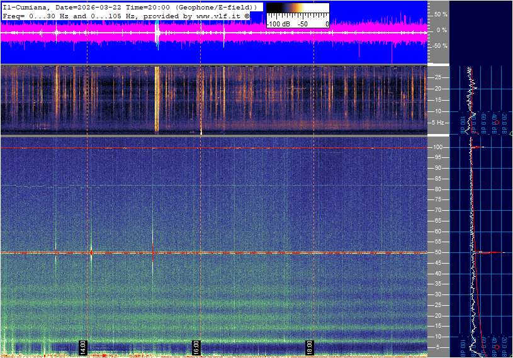The width and height of the screenshot is (513, 358).
Task: Select the 50 Hz tick on frequency axis
Action: tap(437, 252)
